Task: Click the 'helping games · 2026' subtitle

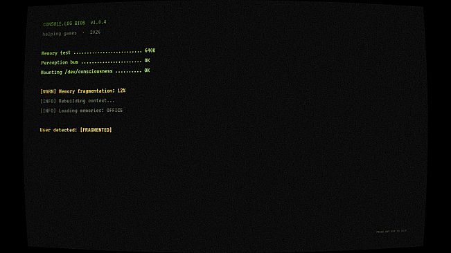Action: [71, 33]
